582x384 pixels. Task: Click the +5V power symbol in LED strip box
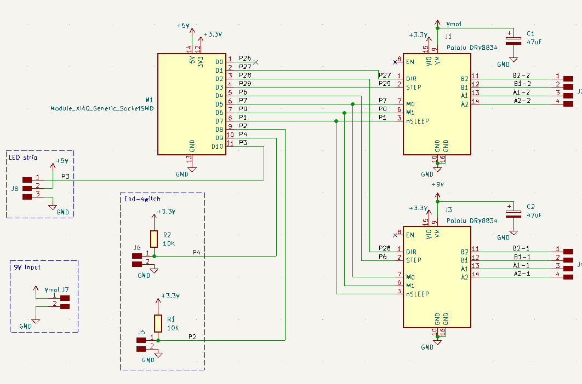tap(53, 166)
